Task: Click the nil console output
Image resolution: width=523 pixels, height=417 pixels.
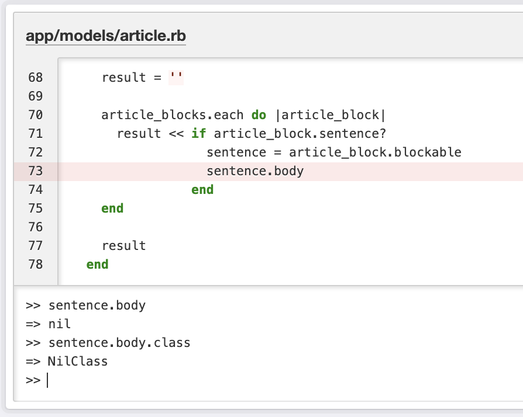Action: (59, 324)
